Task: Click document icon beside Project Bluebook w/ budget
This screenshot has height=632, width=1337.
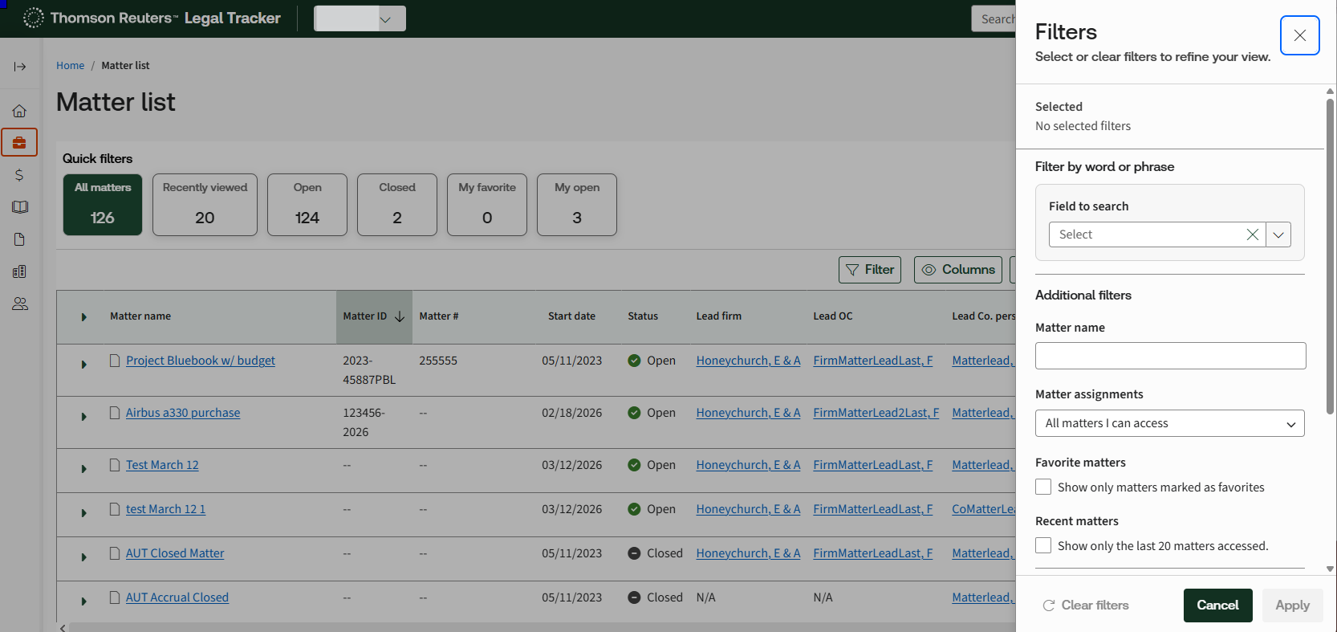Action: [115, 361]
